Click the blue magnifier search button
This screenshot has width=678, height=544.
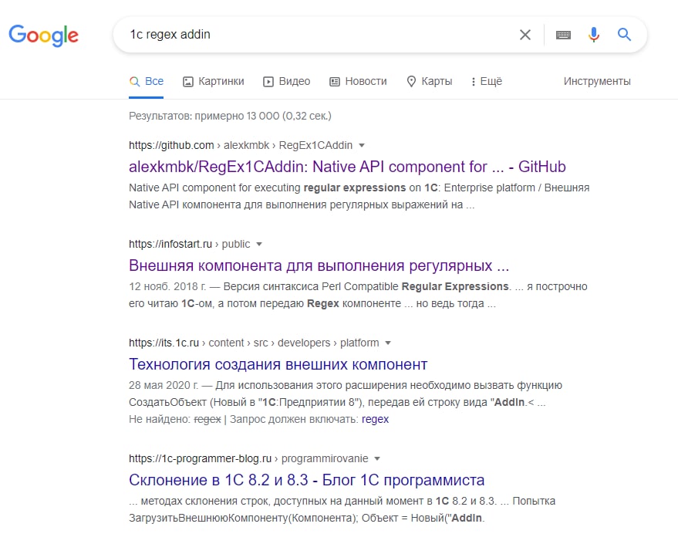pyautogui.click(x=624, y=34)
